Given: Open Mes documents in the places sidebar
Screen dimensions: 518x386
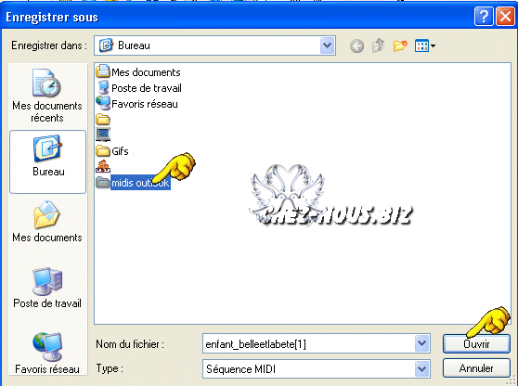Looking at the screenshot, I should (47, 221).
